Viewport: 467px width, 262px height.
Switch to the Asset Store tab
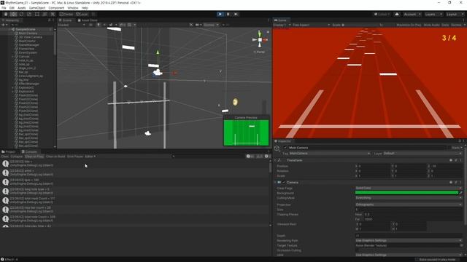point(88,20)
